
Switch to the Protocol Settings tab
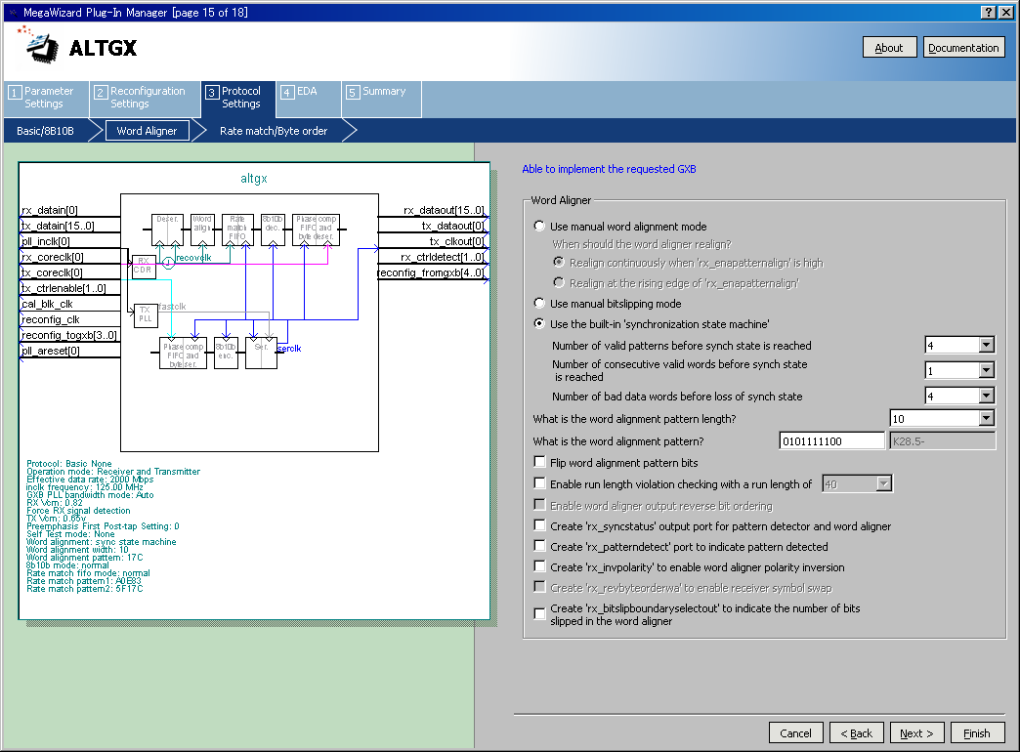[x=238, y=99]
